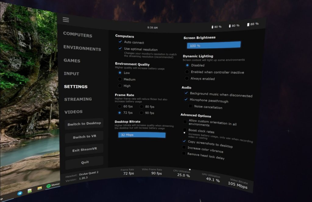
Task: Click the 25.0 % CPU Utilization value
Action: click(x=183, y=175)
